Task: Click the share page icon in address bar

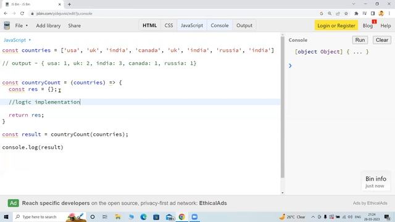Action: pyautogui.click(x=338, y=14)
